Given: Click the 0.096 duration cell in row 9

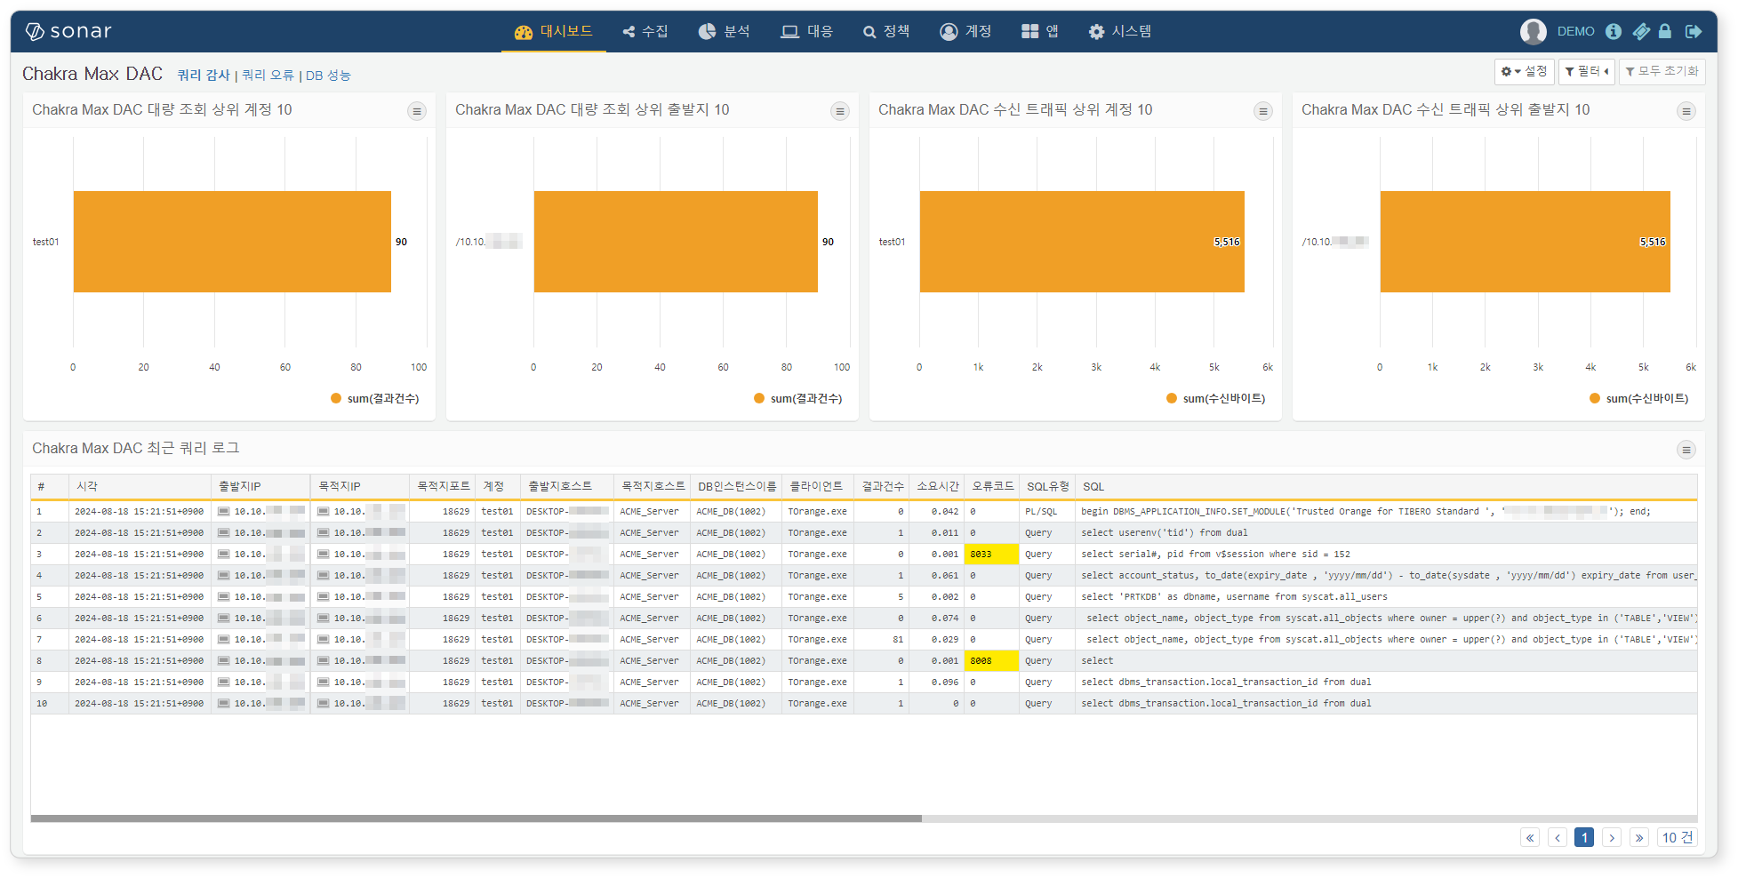Looking at the screenshot, I should coord(938,682).
